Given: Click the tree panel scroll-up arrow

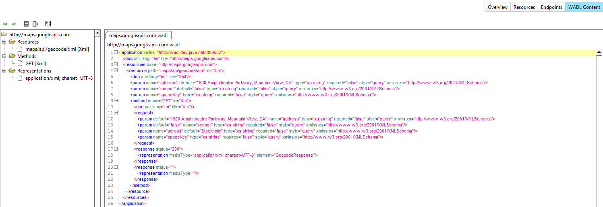Looking at the screenshot, I should click(97, 33).
